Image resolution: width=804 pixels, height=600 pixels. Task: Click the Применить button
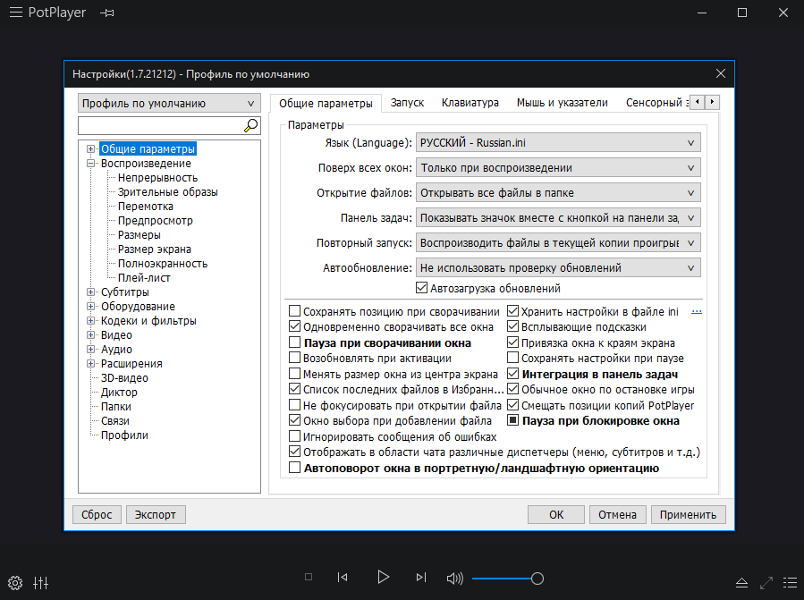(688, 514)
